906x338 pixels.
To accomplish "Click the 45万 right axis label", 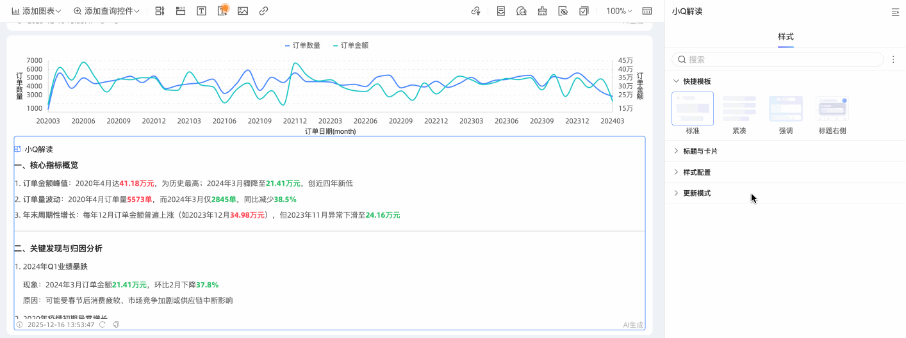I will pyautogui.click(x=625, y=61).
